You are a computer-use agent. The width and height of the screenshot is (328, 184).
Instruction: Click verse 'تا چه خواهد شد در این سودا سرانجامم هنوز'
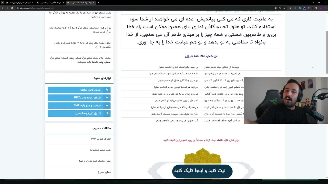[173, 74]
